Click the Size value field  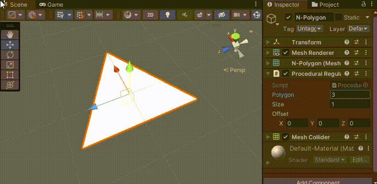pos(350,104)
